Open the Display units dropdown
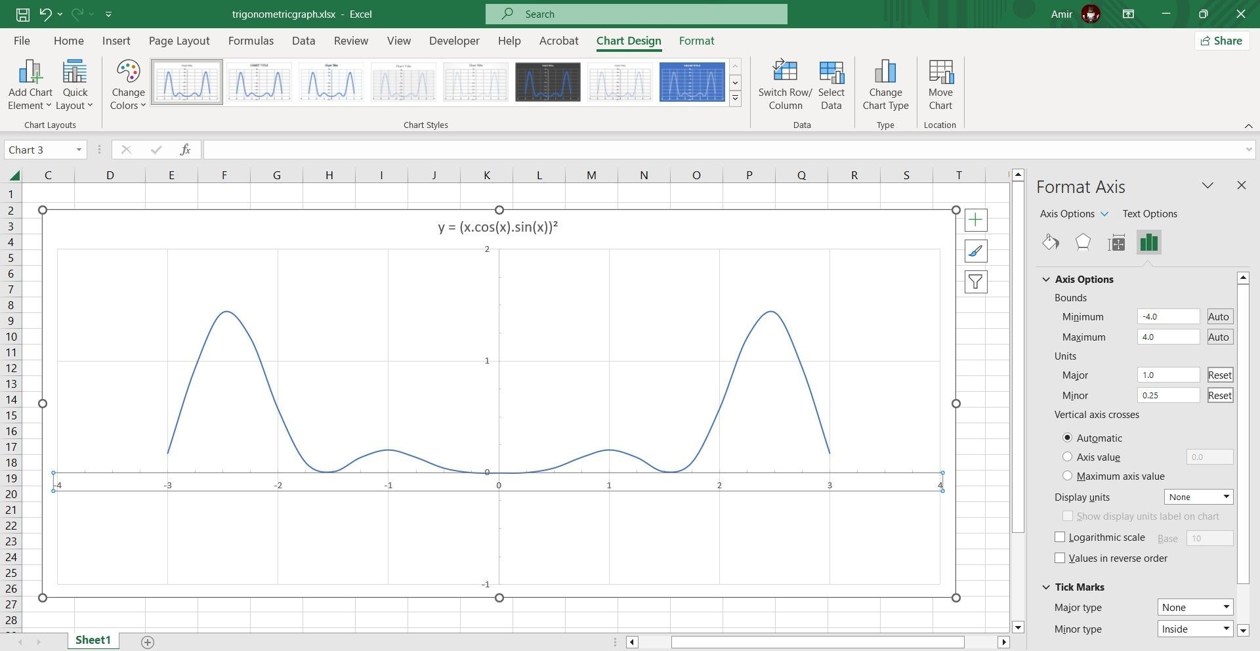 1198,497
